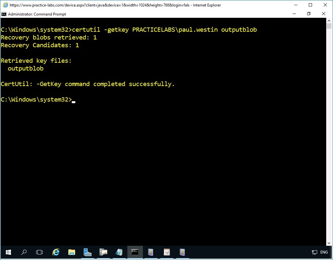This screenshot has width=333, height=260.
Task: Select the active Command Prompt taskbar button
Action: 135,252
